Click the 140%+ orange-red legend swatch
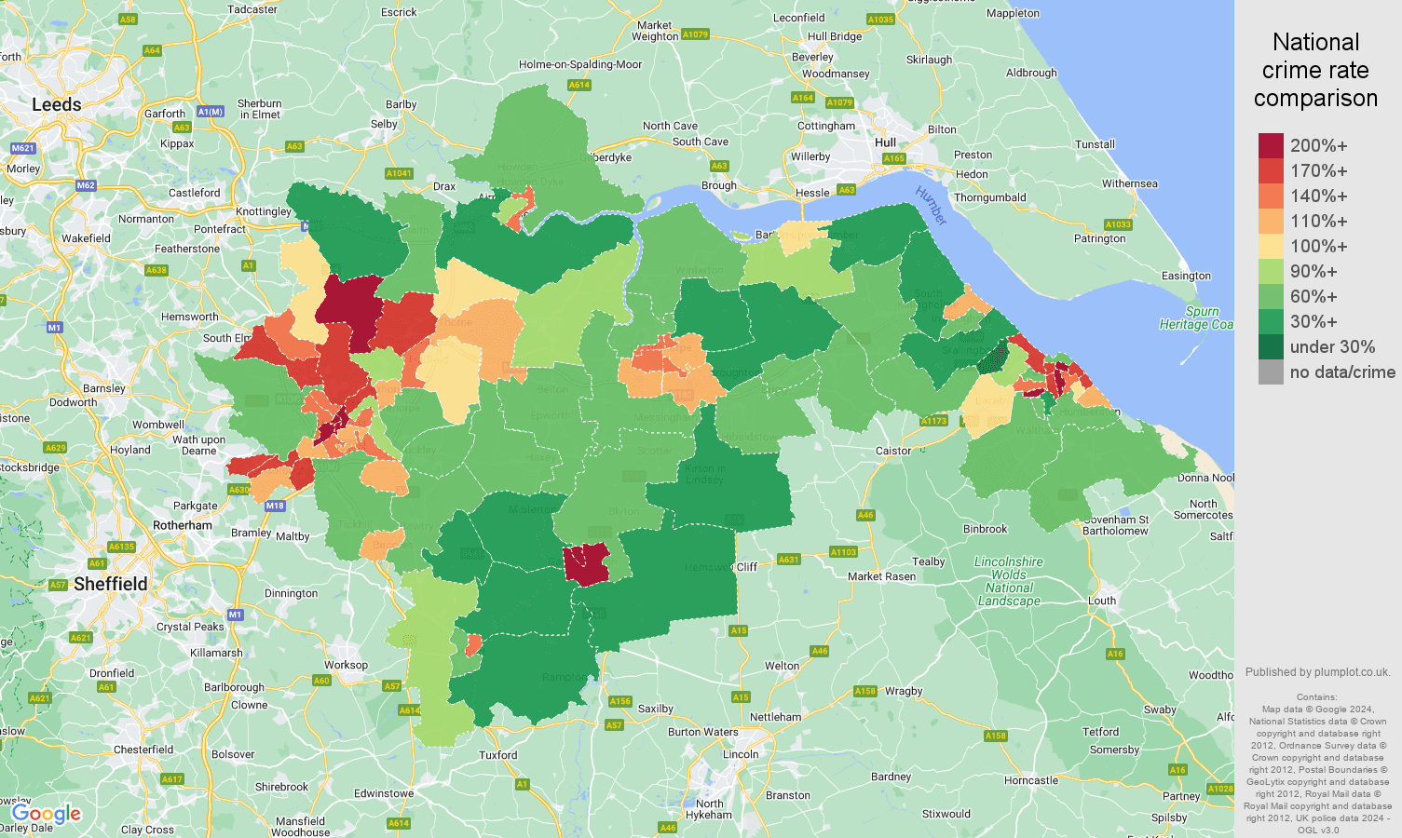This screenshot has height=838, width=1402. [x=1271, y=196]
